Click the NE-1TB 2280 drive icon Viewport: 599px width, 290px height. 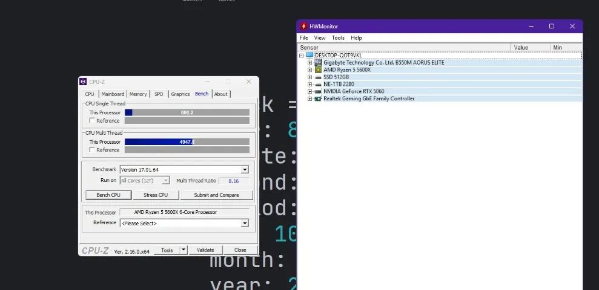pyautogui.click(x=318, y=84)
